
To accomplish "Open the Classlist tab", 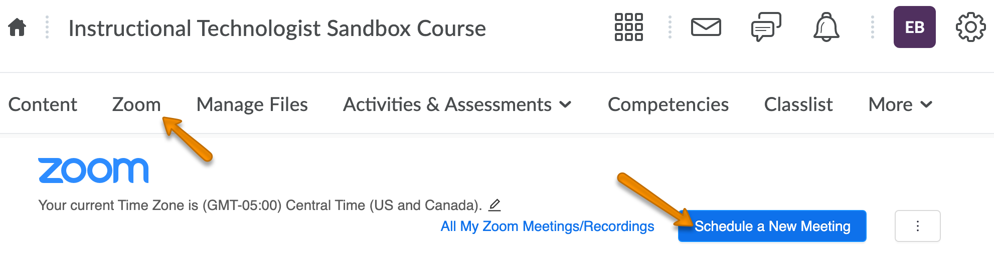I will coord(798,104).
